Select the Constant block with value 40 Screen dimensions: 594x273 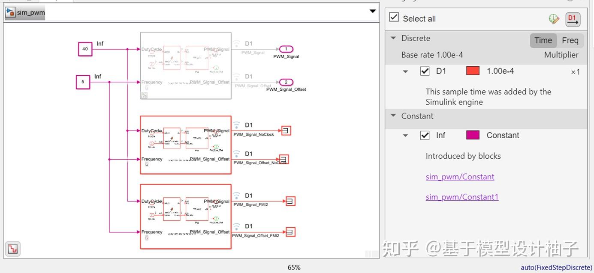point(85,49)
